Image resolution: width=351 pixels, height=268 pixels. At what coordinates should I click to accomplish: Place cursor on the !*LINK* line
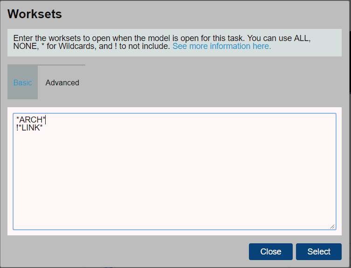pyautogui.click(x=29, y=128)
